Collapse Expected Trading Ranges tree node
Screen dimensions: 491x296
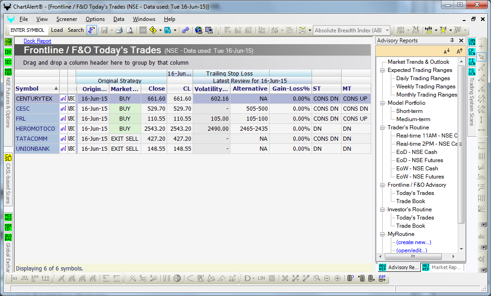pyautogui.click(x=382, y=70)
